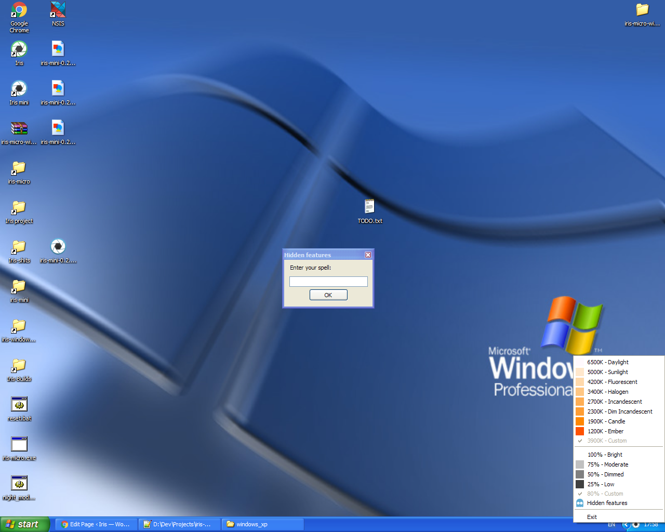Screen dimensions: 665x532
Task: Click the checked 3900K - Custom entry
Action: tap(618, 441)
